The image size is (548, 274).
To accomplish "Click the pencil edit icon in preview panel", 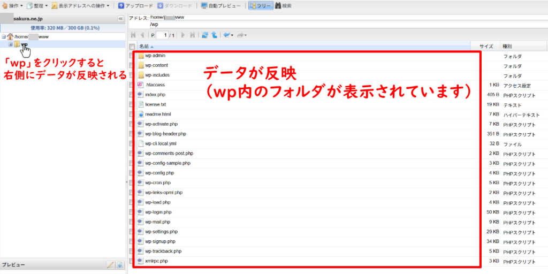I will tap(111, 264).
